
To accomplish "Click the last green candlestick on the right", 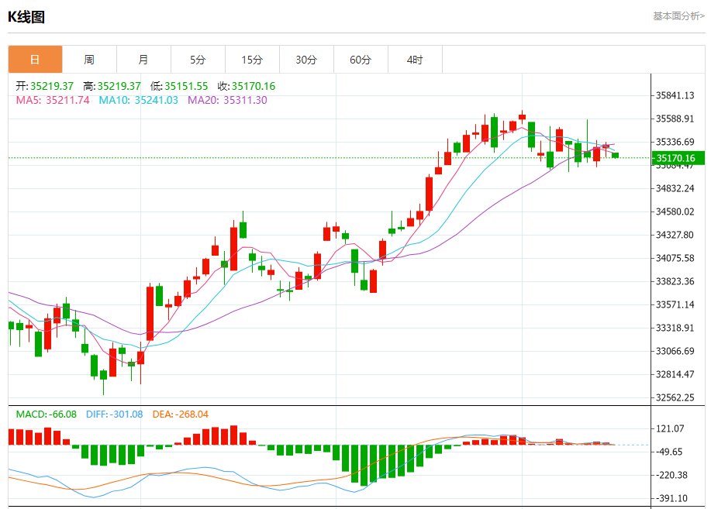I will (616, 156).
